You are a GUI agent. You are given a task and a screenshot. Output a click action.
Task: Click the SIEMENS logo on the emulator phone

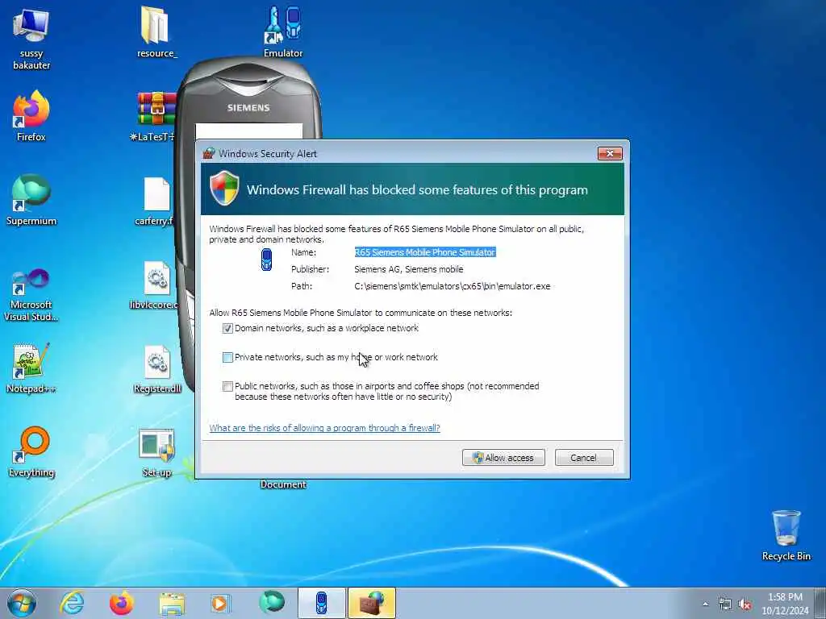pyautogui.click(x=248, y=108)
